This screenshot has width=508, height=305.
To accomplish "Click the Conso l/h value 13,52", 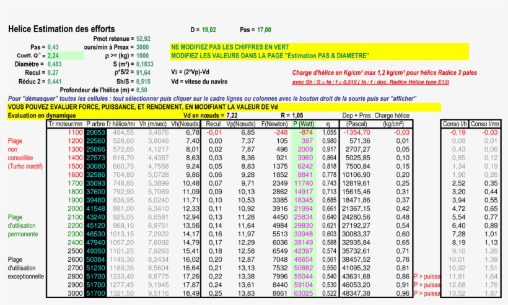I will point(457,293).
